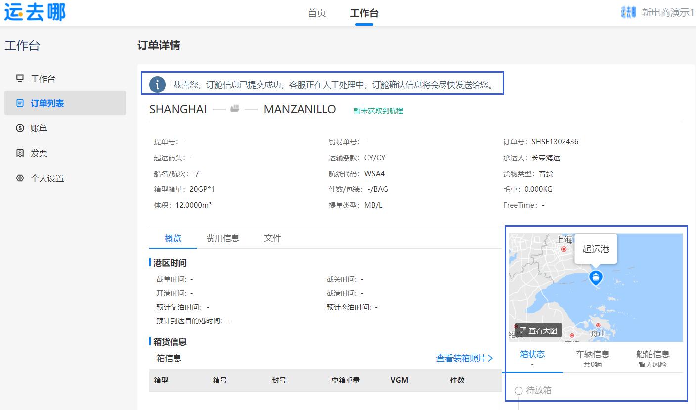Viewport: 696px width, 410px height.
Task: Switch to the 费用信息 tab
Action: point(222,238)
